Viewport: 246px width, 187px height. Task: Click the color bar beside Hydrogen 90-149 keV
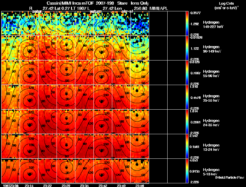coord(187,48)
